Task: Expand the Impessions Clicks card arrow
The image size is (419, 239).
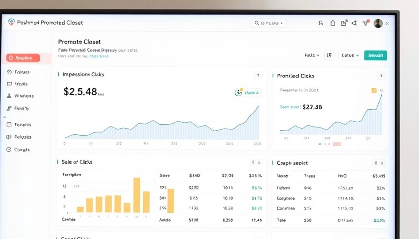Action: tap(258, 75)
